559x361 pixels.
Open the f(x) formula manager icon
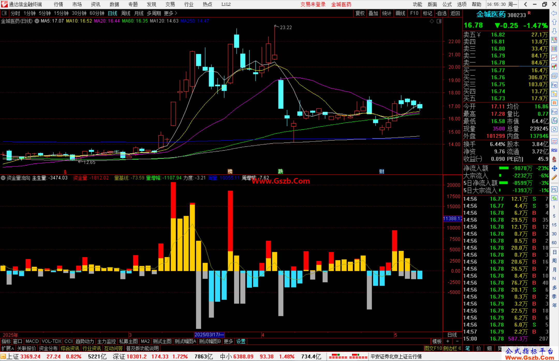coord(554,121)
